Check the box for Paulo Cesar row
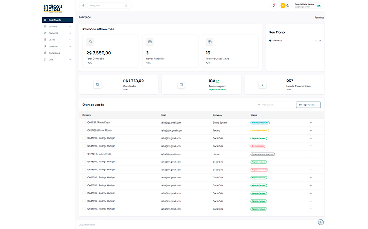Screen dimensions: 368x229 pos(84,123)
